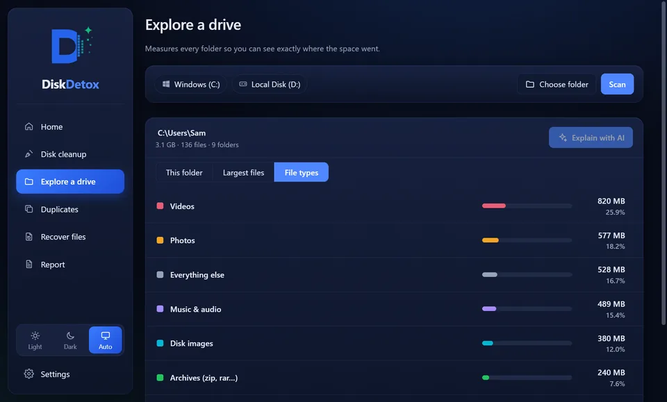
Task: Click the Settings gear icon
Action: coord(29,374)
